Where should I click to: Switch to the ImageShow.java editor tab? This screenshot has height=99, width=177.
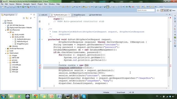[x=78, y=15]
